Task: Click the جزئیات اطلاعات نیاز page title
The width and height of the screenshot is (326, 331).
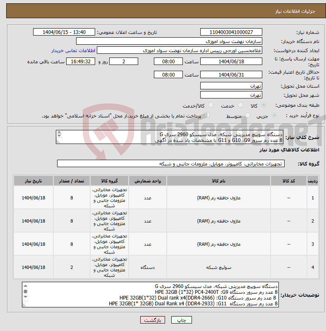Action: click(x=295, y=11)
